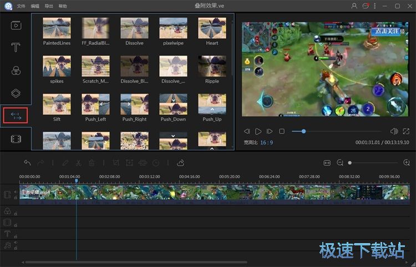
Task: Open the user account icon
Action: coord(354,6)
